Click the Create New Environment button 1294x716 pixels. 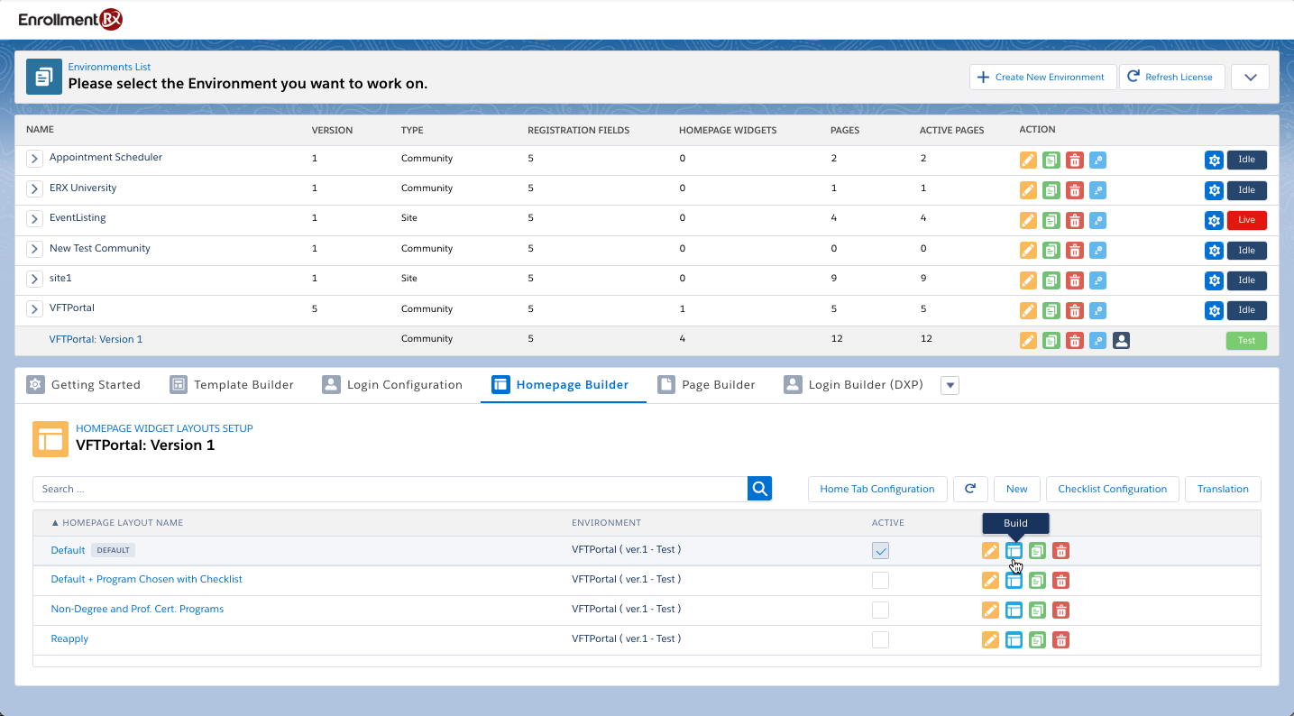1042,78
